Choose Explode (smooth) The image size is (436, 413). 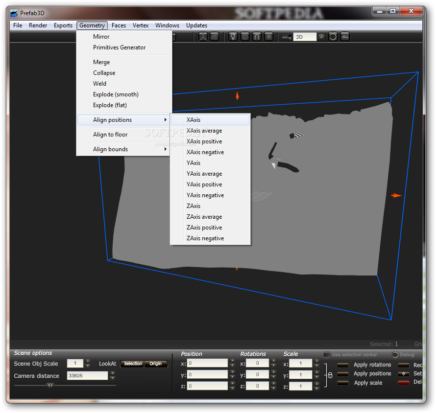123,94
